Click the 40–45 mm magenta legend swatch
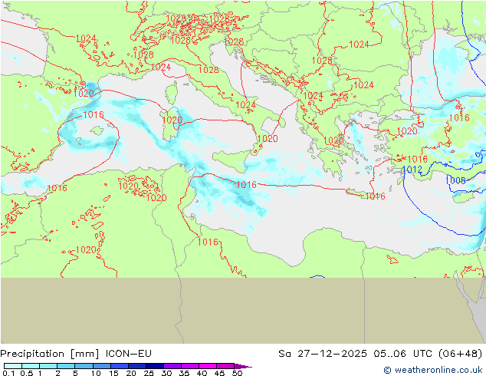The width and height of the screenshot is (486, 376). pos(208,366)
